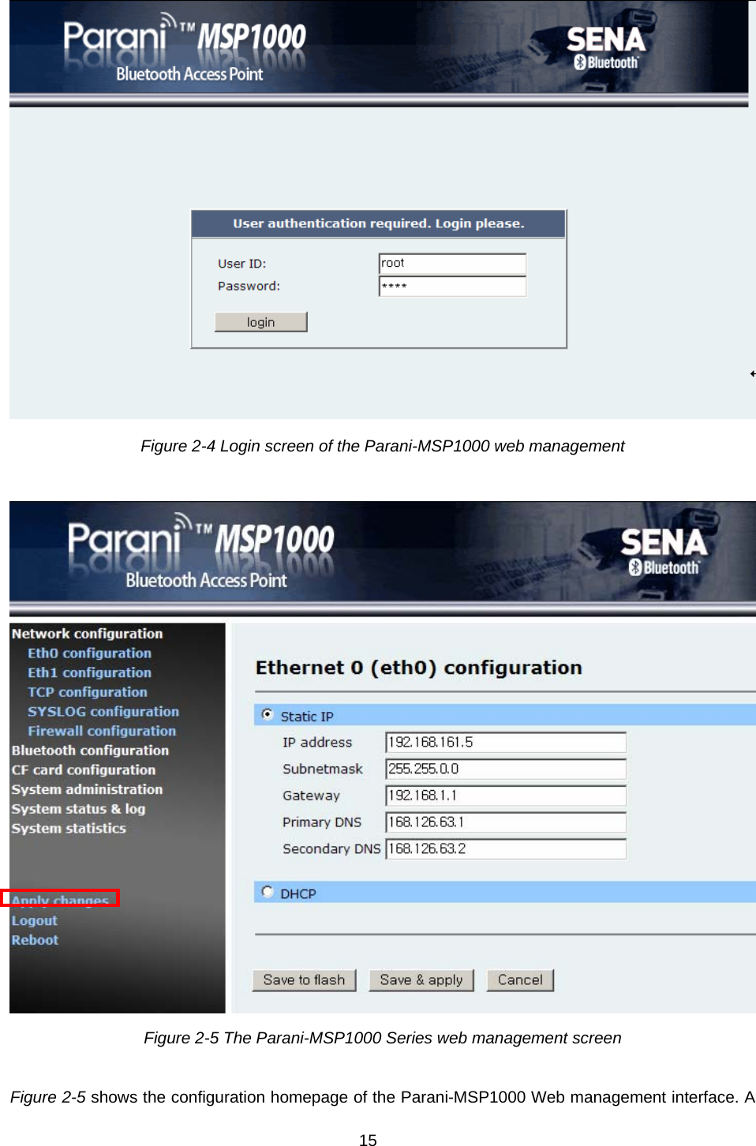Select the DHCP radio button

tap(268, 892)
